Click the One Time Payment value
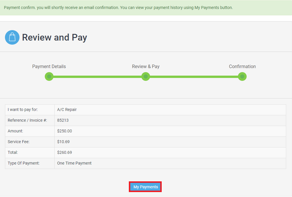This screenshot has width=292, height=197. pos(74,163)
